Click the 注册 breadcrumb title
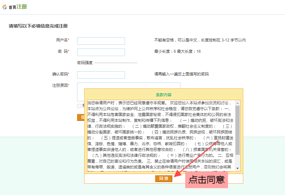Viewport: 285px width, 195px height. click(22, 7)
